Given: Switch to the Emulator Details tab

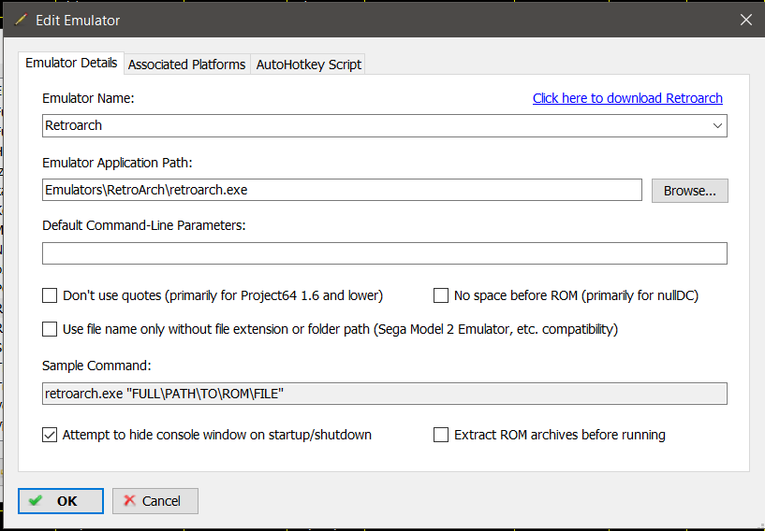Looking at the screenshot, I should click(71, 63).
